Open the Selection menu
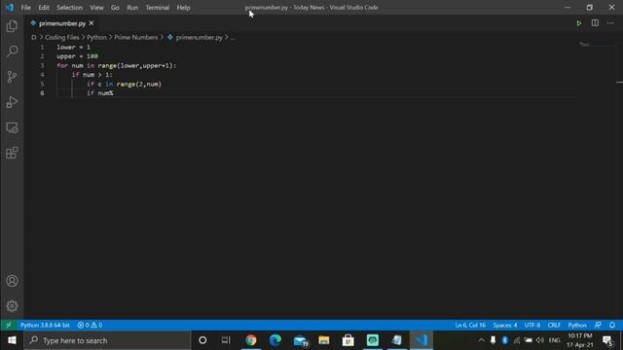The image size is (623, 350). 69,8
